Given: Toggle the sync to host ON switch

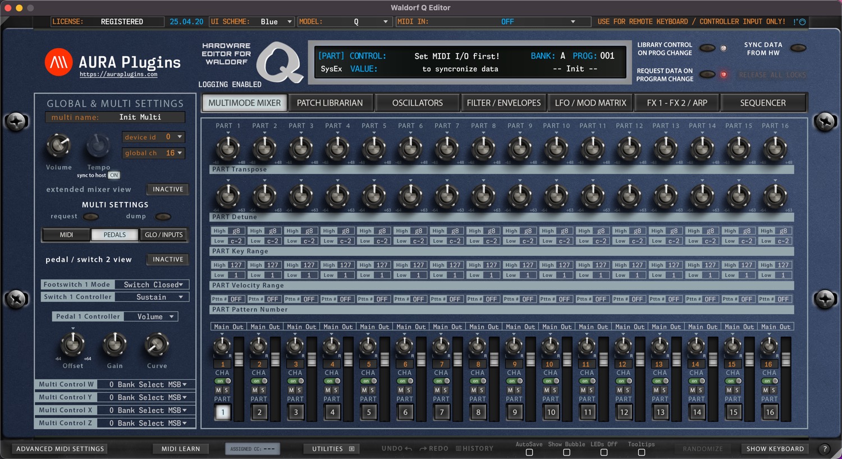Looking at the screenshot, I should [114, 176].
